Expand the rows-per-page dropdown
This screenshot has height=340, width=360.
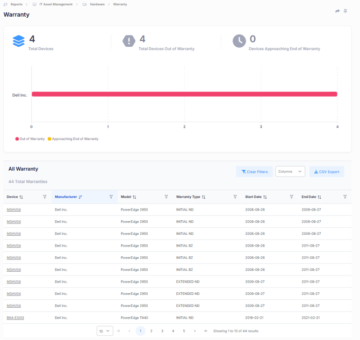(x=105, y=331)
